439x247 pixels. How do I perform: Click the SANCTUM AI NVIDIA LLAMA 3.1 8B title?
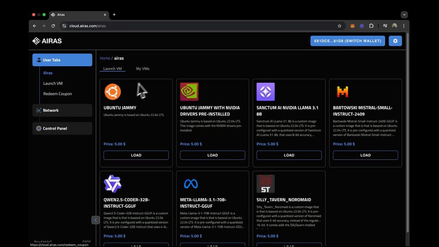(287, 111)
